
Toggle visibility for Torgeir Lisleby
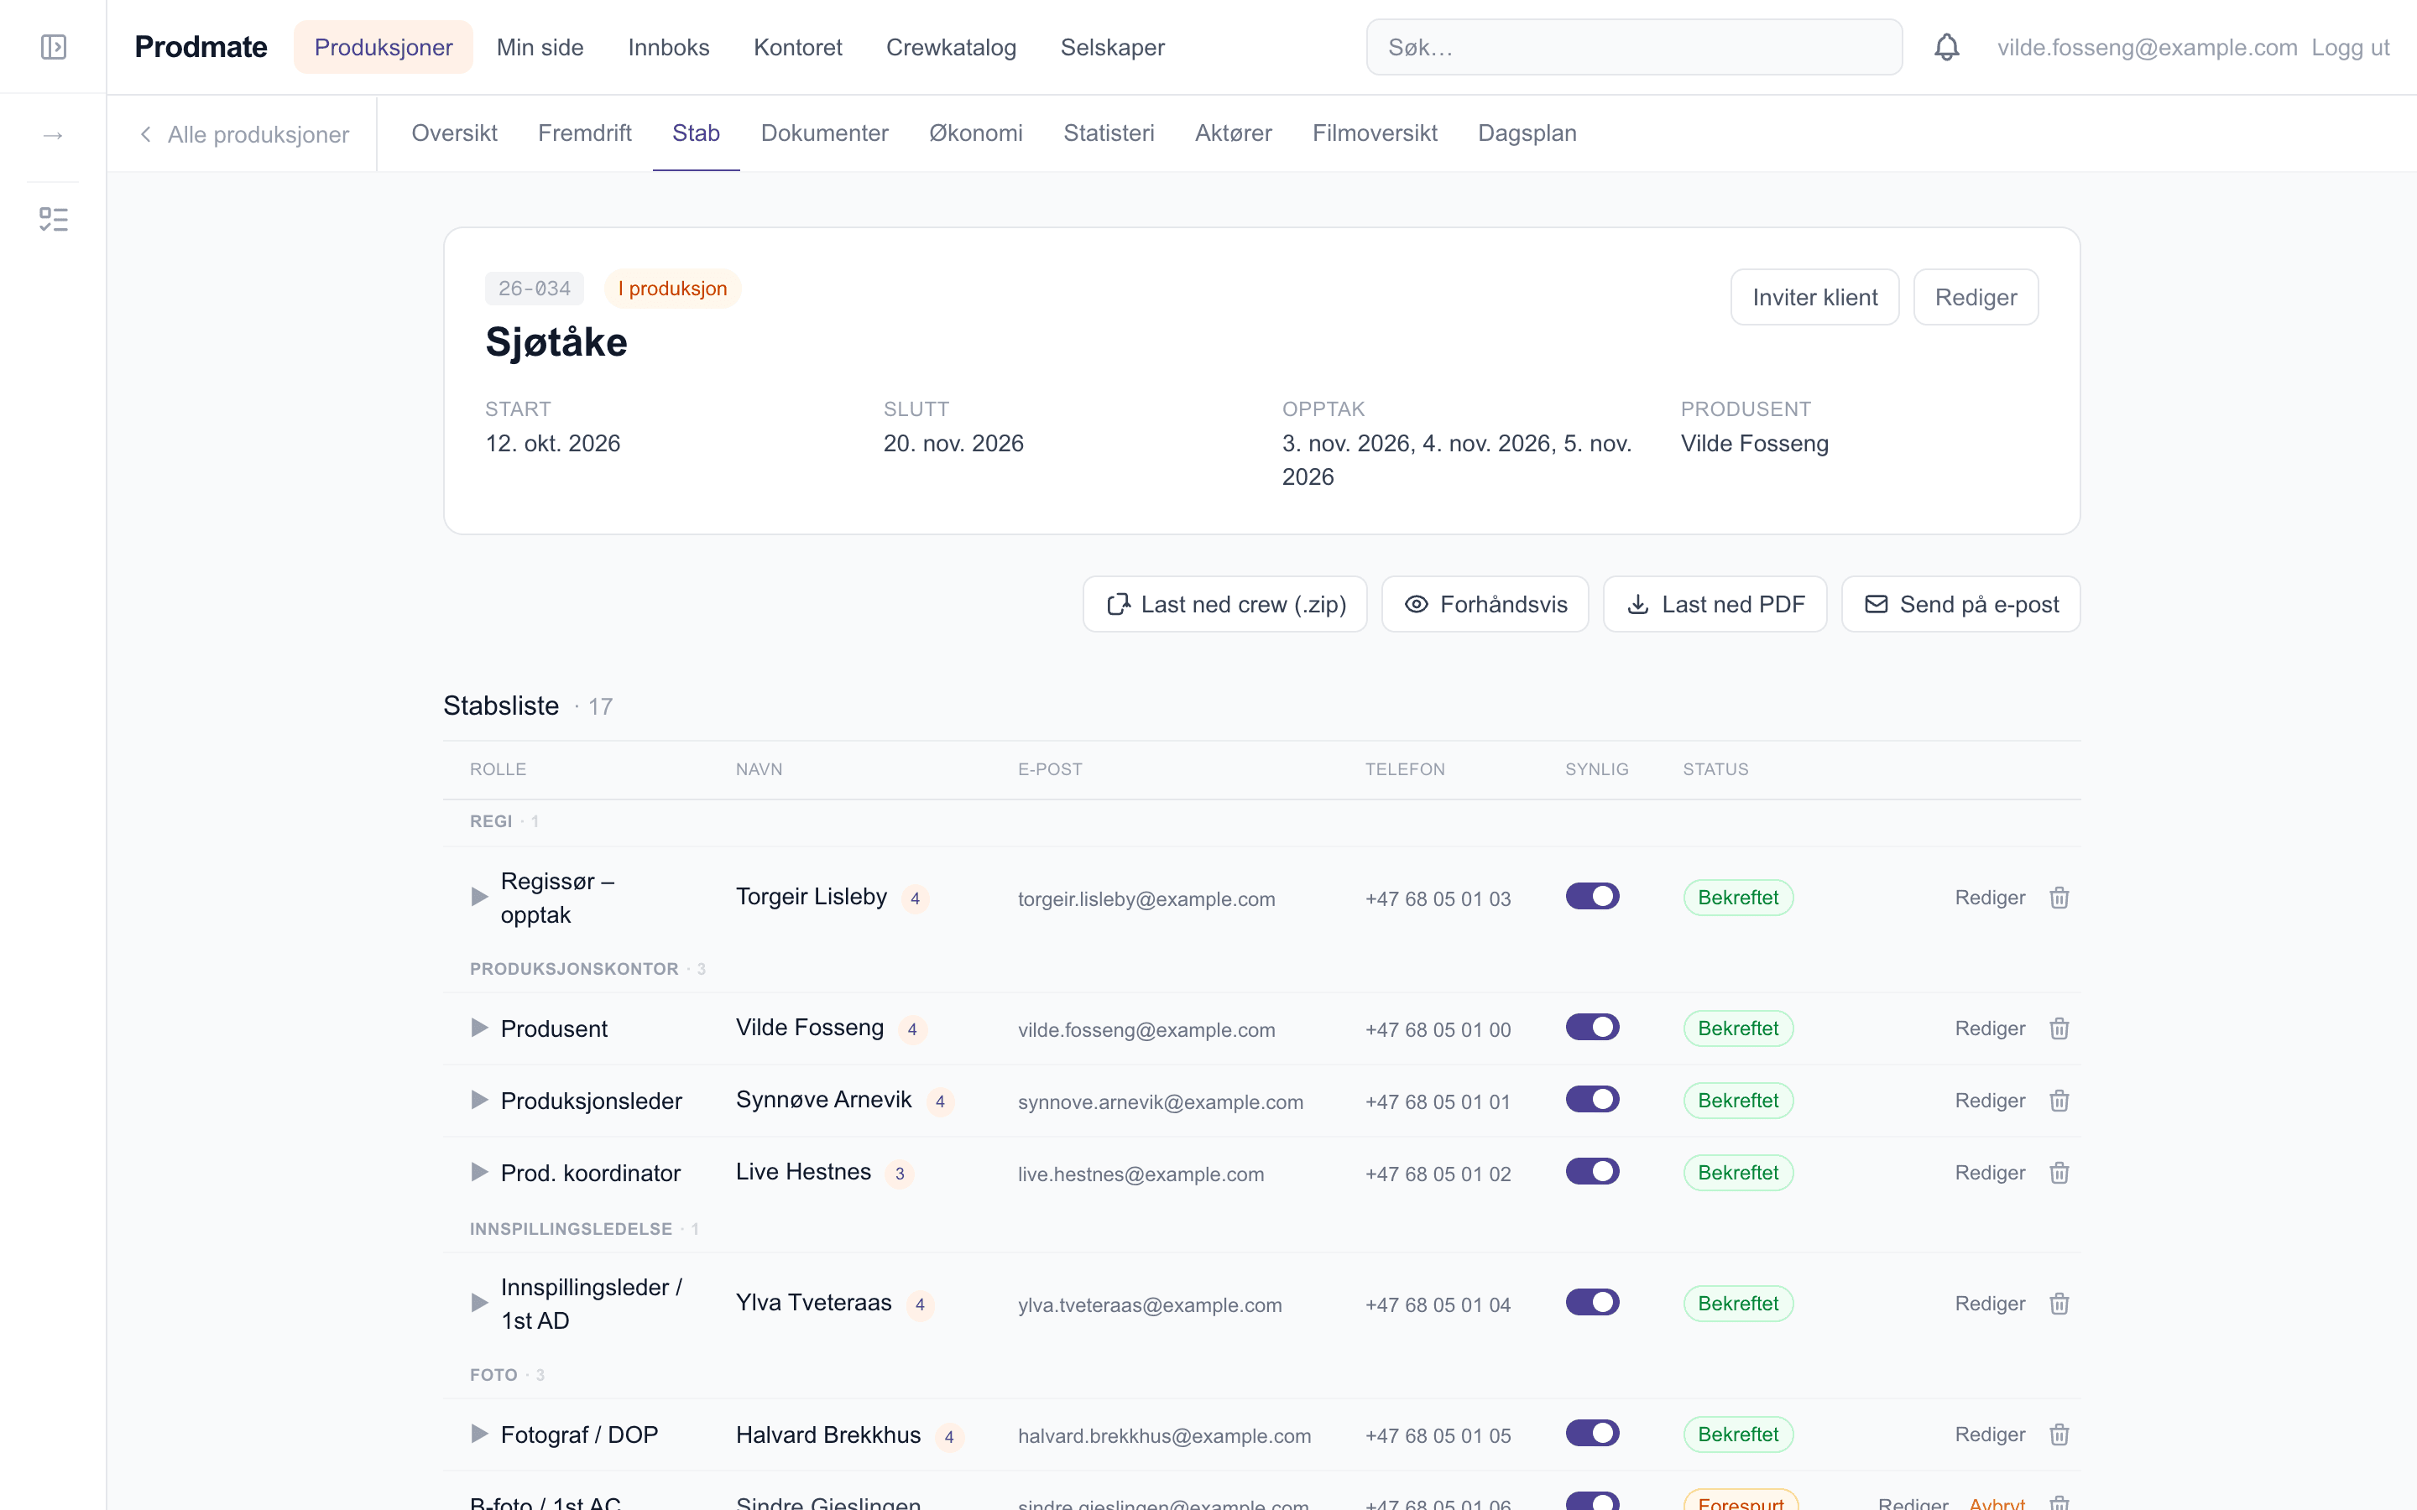click(1592, 897)
